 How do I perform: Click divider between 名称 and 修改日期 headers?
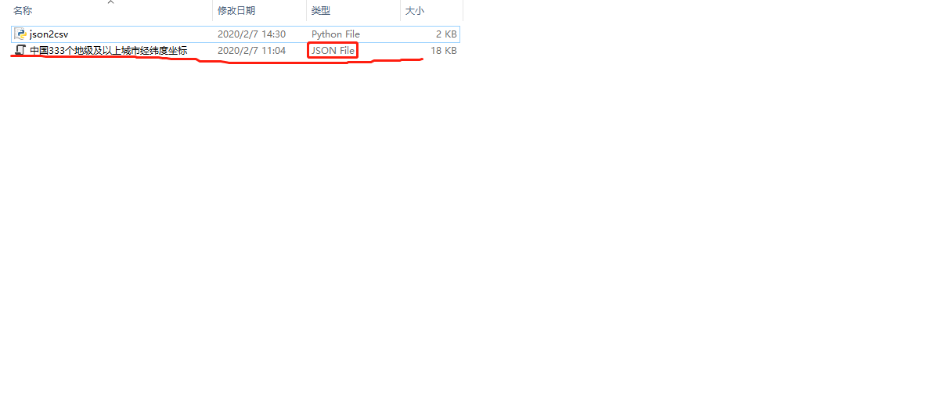pos(212,11)
